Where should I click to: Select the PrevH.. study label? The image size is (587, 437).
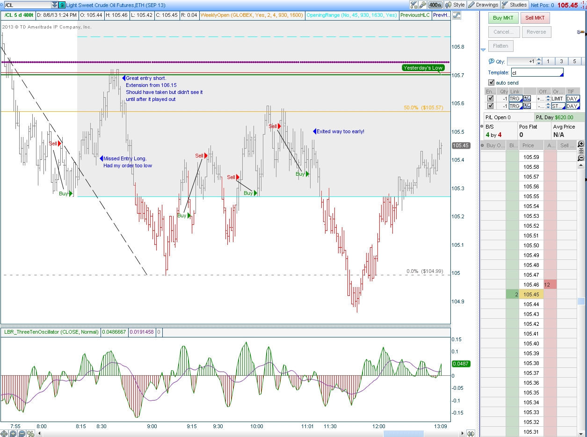(x=441, y=15)
